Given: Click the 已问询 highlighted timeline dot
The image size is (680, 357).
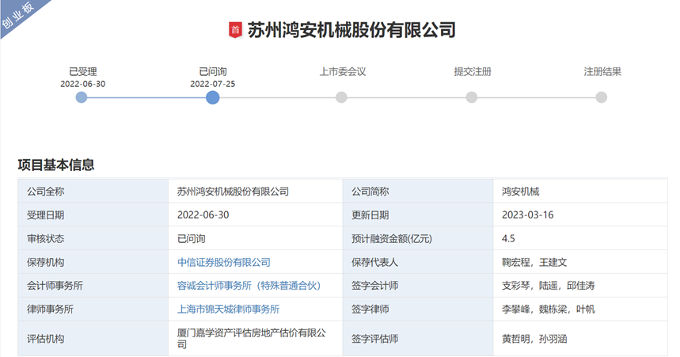Looking at the screenshot, I should [212, 97].
